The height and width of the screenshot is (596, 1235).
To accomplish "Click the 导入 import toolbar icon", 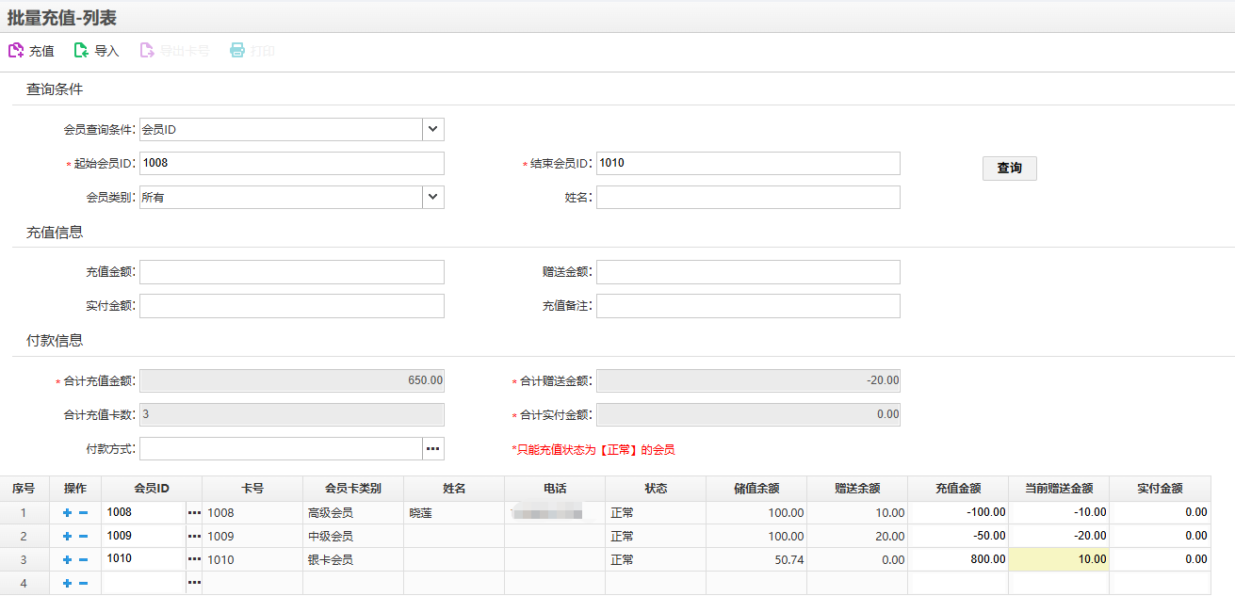I will pyautogui.click(x=82, y=51).
